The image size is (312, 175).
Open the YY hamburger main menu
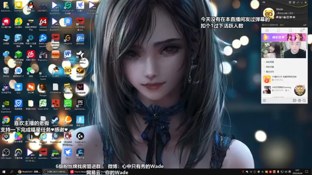click(x=264, y=101)
